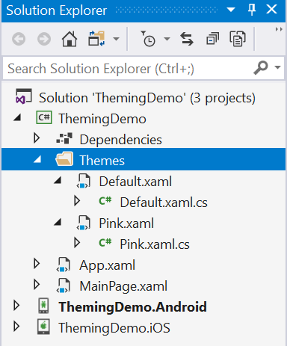Click the Pending Changes Filter clock icon

coord(148,39)
